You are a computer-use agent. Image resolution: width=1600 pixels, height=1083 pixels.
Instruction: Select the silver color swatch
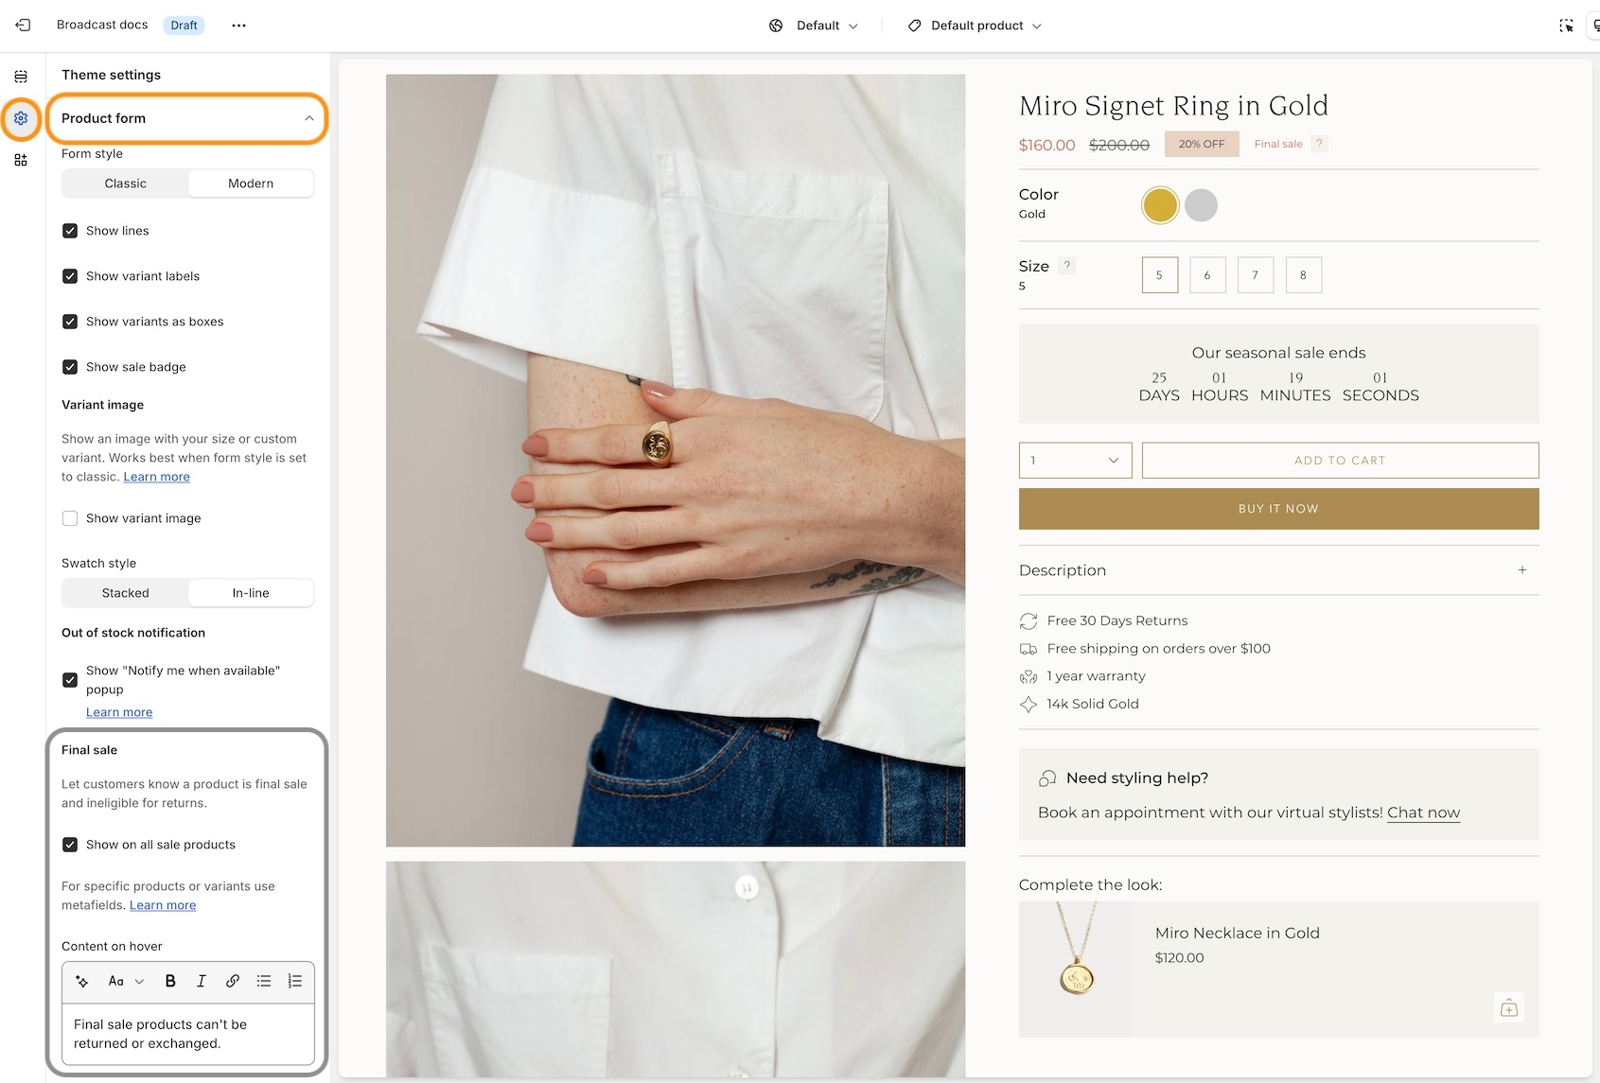pos(1201,205)
